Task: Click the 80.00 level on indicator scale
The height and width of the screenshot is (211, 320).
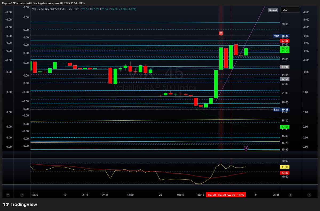Action: [x=285, y=161]
